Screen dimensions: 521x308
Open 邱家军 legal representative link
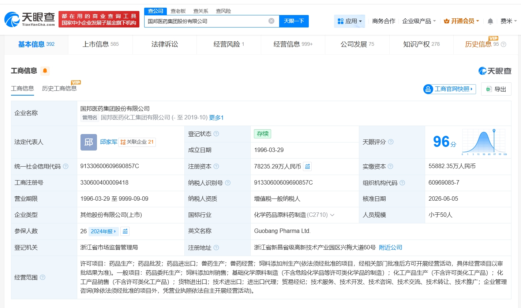[109, 142]
